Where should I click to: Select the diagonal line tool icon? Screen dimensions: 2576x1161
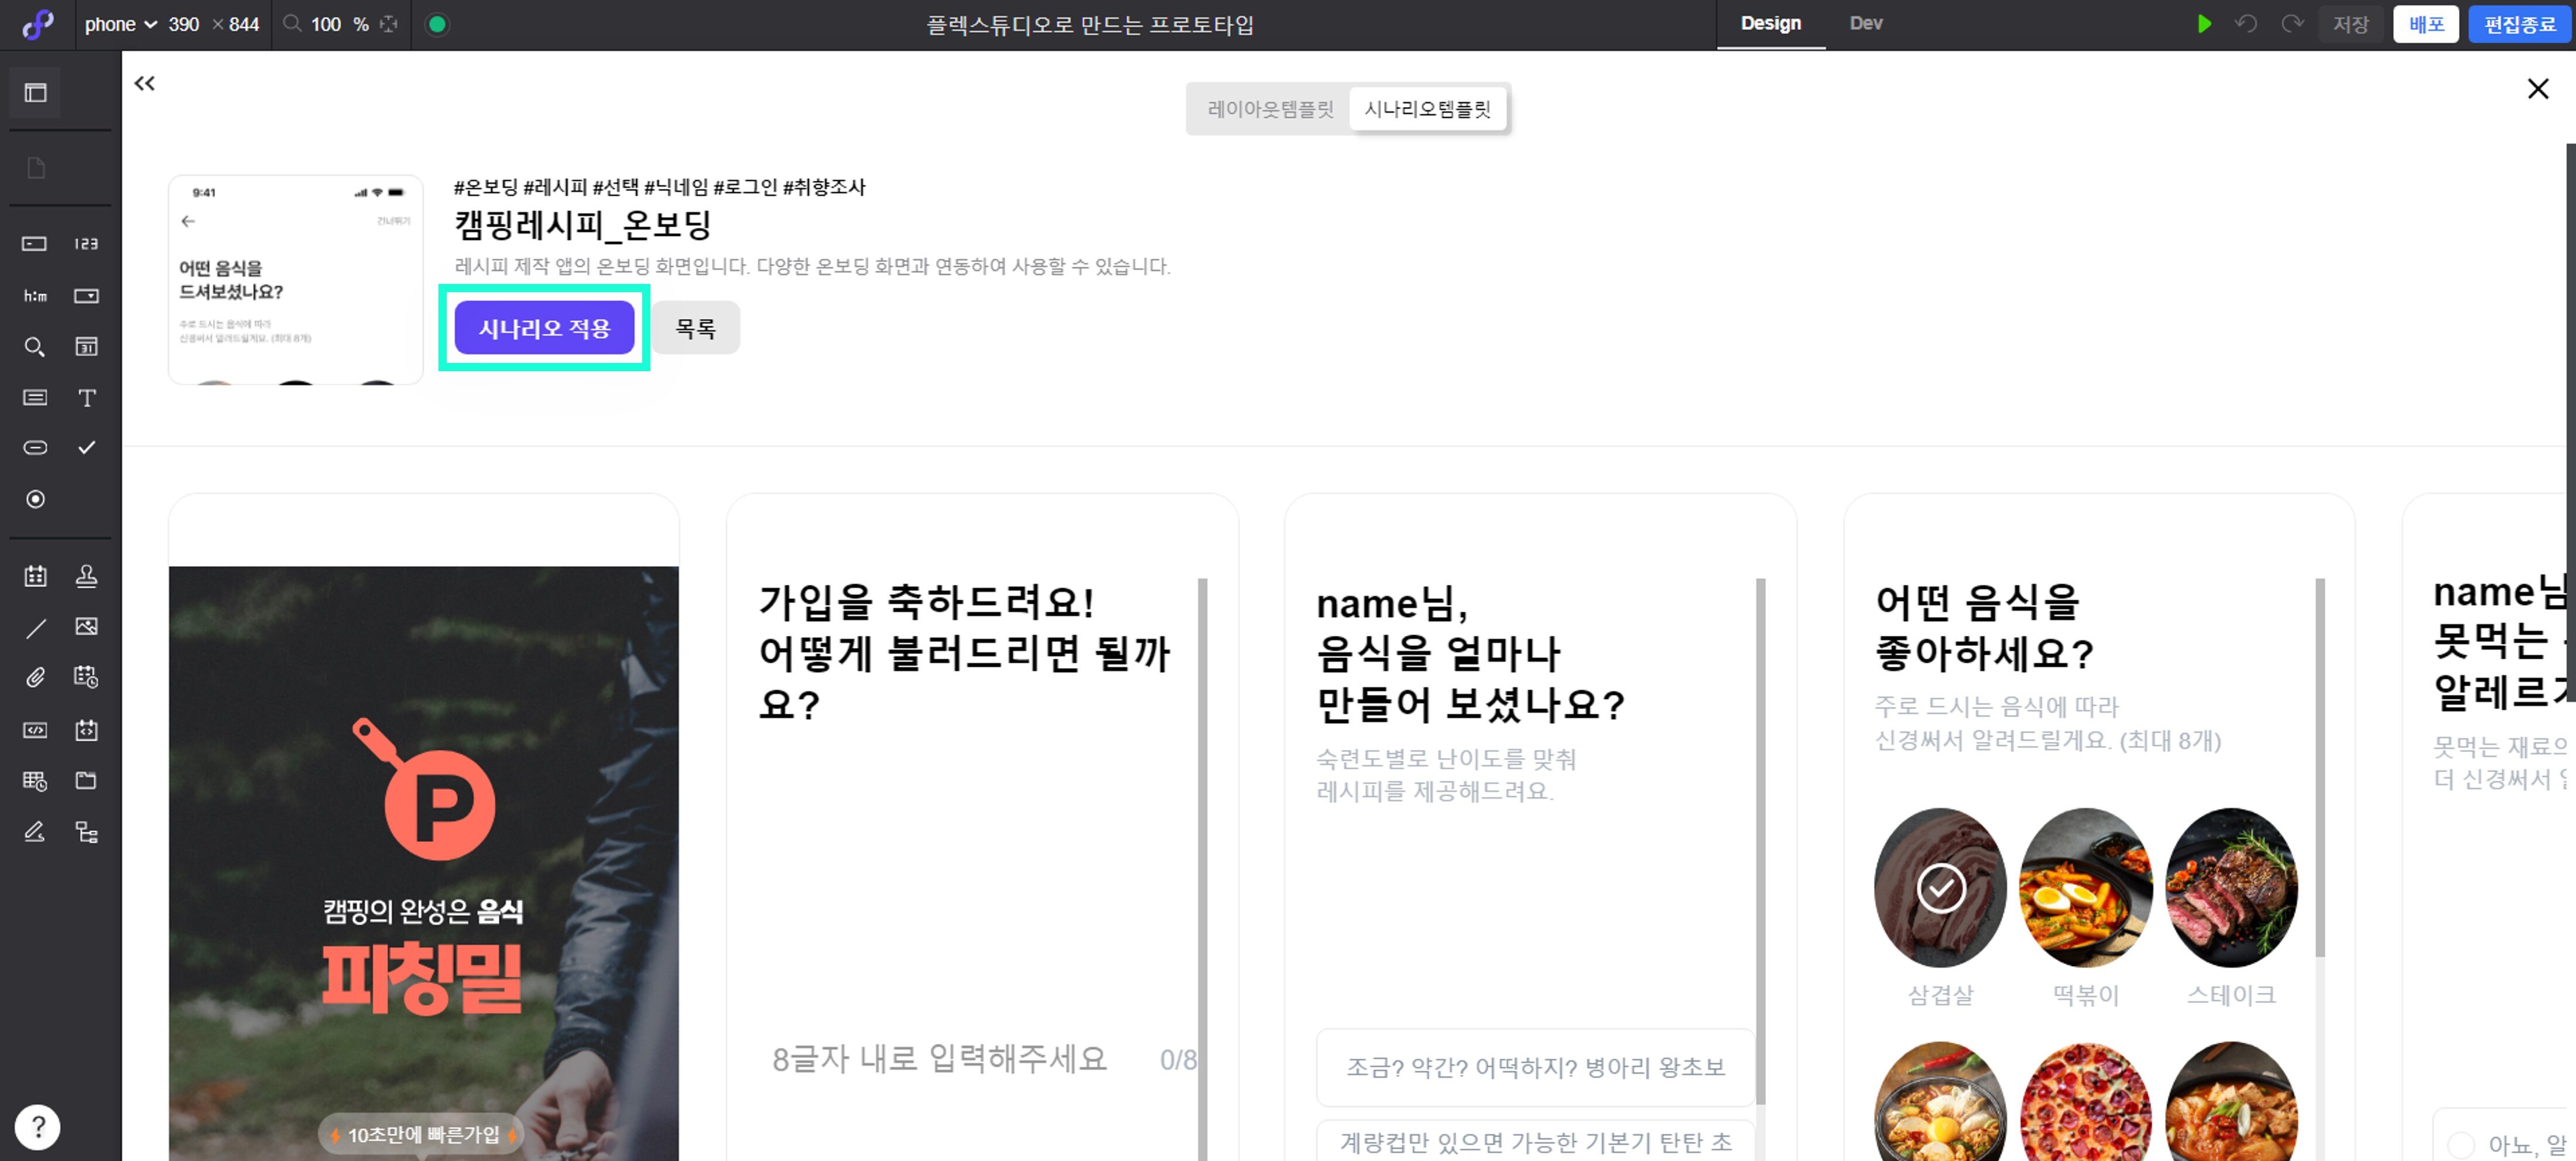[35, 628]
